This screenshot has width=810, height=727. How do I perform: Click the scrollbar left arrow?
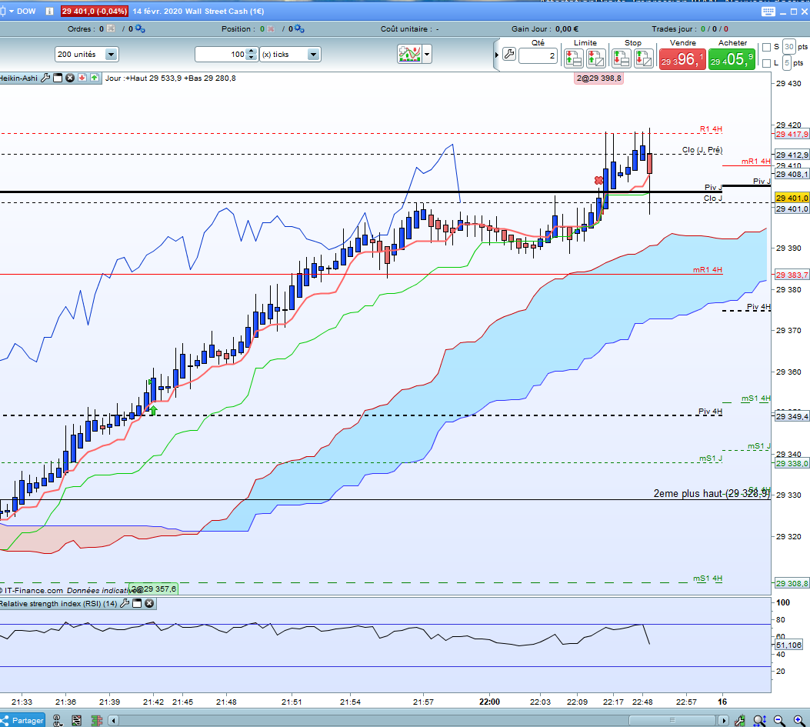(113, 720)
